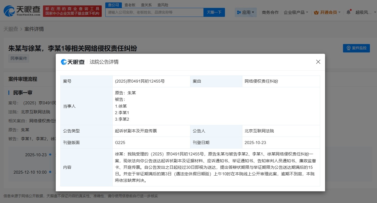
Task: Select the 查老板 tab
Action: pyautogui.click(x=130, y=5)
